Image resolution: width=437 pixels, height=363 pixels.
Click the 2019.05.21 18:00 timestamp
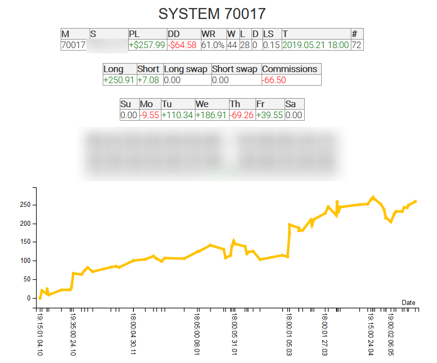coord(316,45)
